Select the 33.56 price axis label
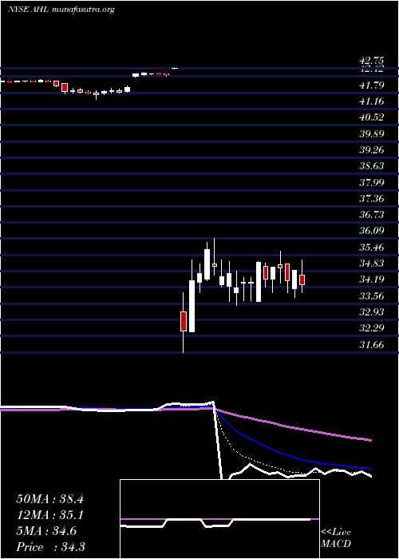This screenshot has width=399, height=559. tap(372, 296)
